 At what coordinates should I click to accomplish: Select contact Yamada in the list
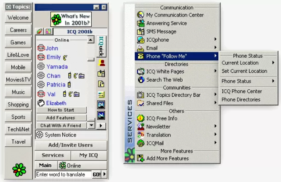[x=57, y=67]
